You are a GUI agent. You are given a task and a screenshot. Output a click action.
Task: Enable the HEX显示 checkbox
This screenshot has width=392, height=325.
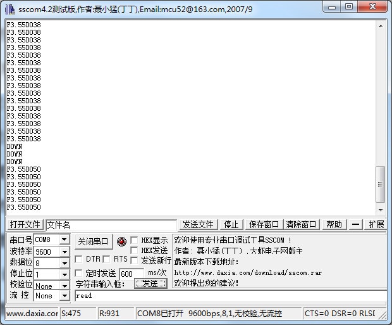pyautogui.click(x=134, y=241)
